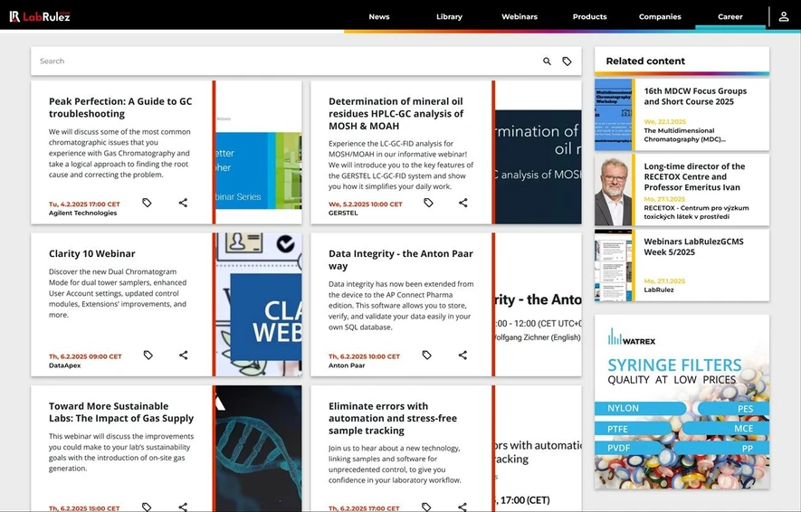Viewport: 801px width, 512px height.
Task: Open the Products menu
Action: [589, 17]
